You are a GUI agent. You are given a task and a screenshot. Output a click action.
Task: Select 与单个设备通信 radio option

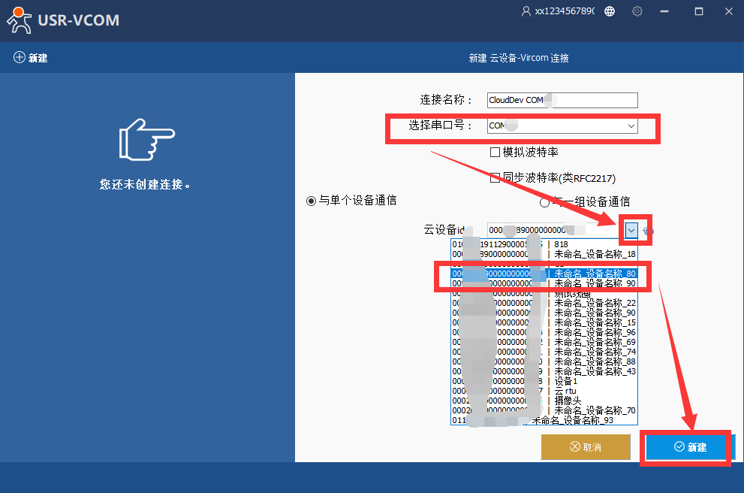[x=311, y=201]
